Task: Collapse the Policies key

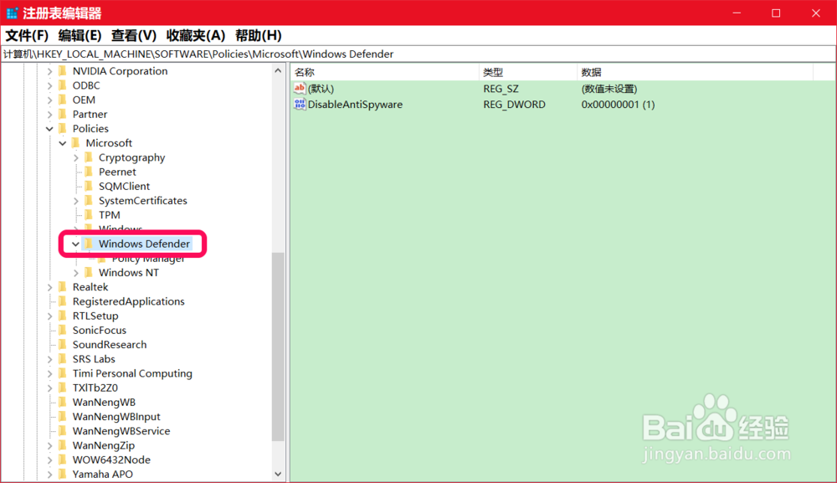Action: point(50,128)
